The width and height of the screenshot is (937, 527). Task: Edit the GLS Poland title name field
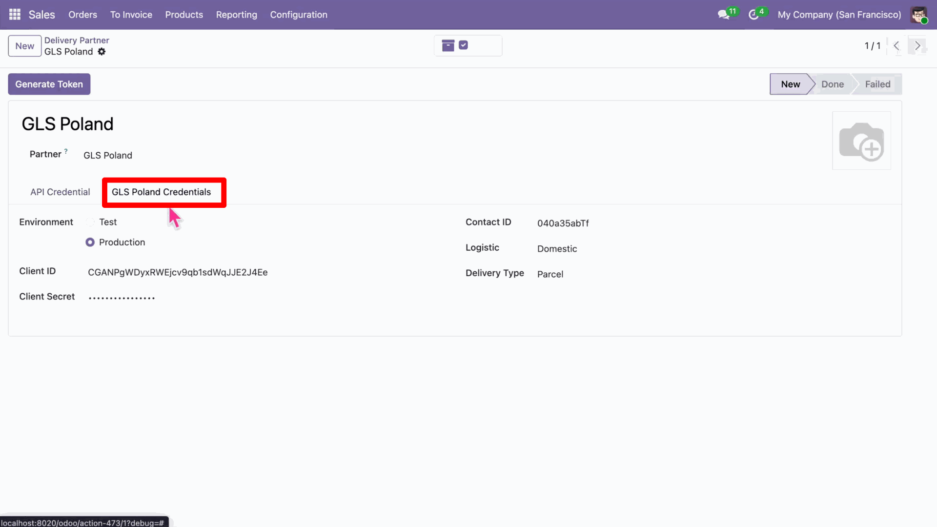[x=67, y=124]
